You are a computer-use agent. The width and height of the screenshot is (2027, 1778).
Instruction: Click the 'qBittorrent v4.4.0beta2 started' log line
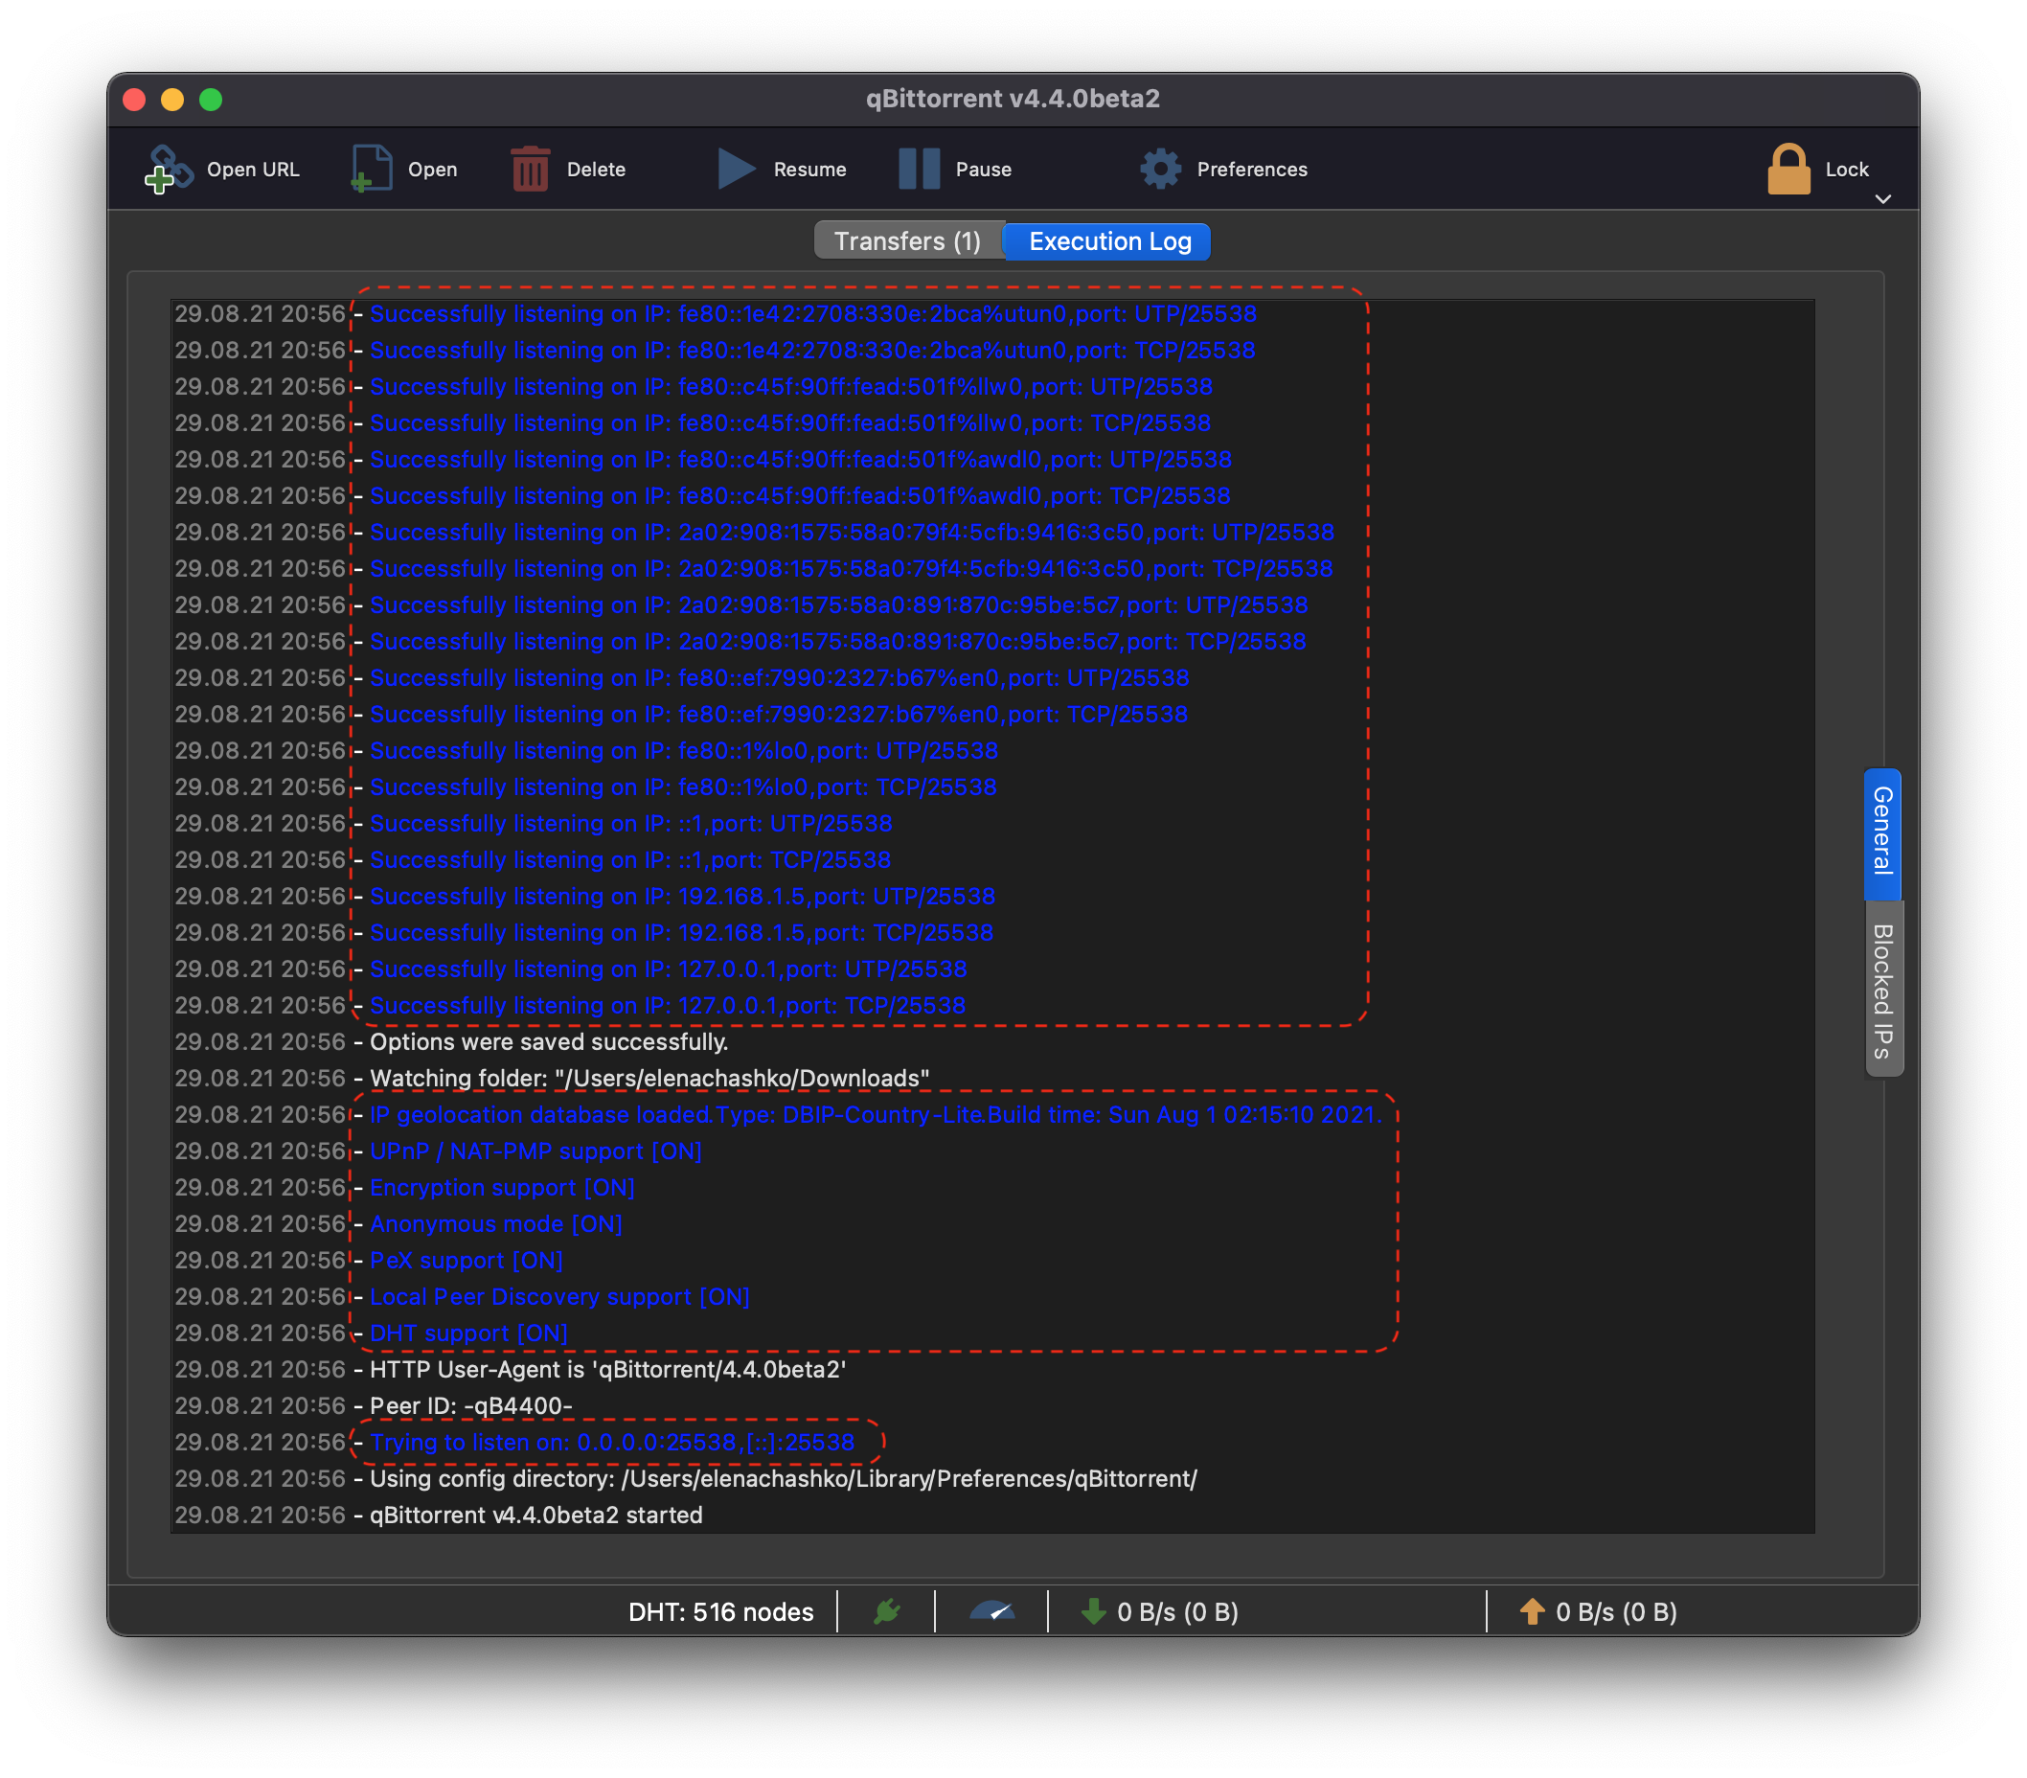pos(535,1516)
